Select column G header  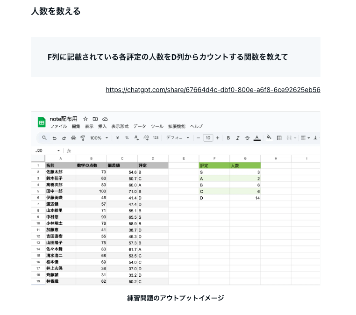245,158
